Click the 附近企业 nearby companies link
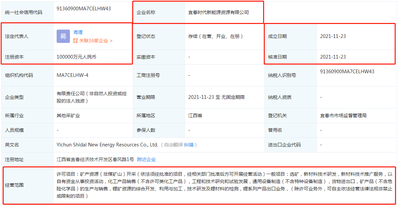The height and width of the screenshot is (205, 398). click(146, 159)
